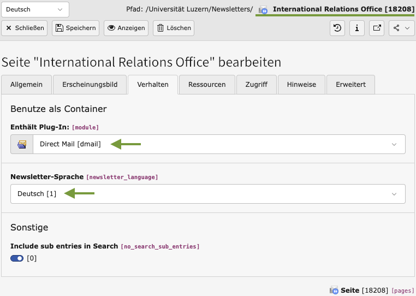Click the Direct Mail plug-in icon
This screenshot has height=296, width=416.
[x=22, y=144]
